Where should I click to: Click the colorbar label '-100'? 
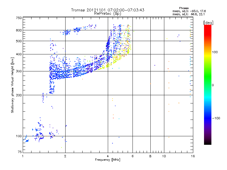[x=216, y=118]
